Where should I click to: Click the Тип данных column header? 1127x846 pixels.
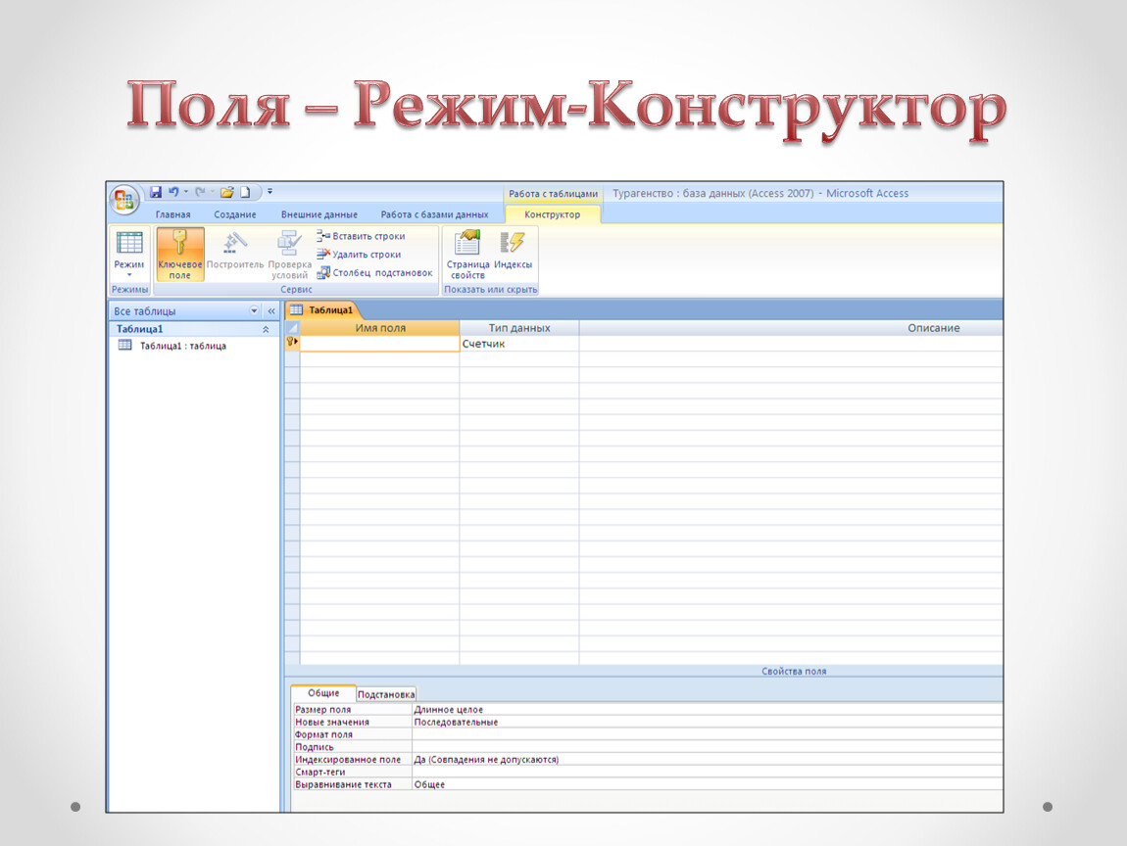[519, 328]
